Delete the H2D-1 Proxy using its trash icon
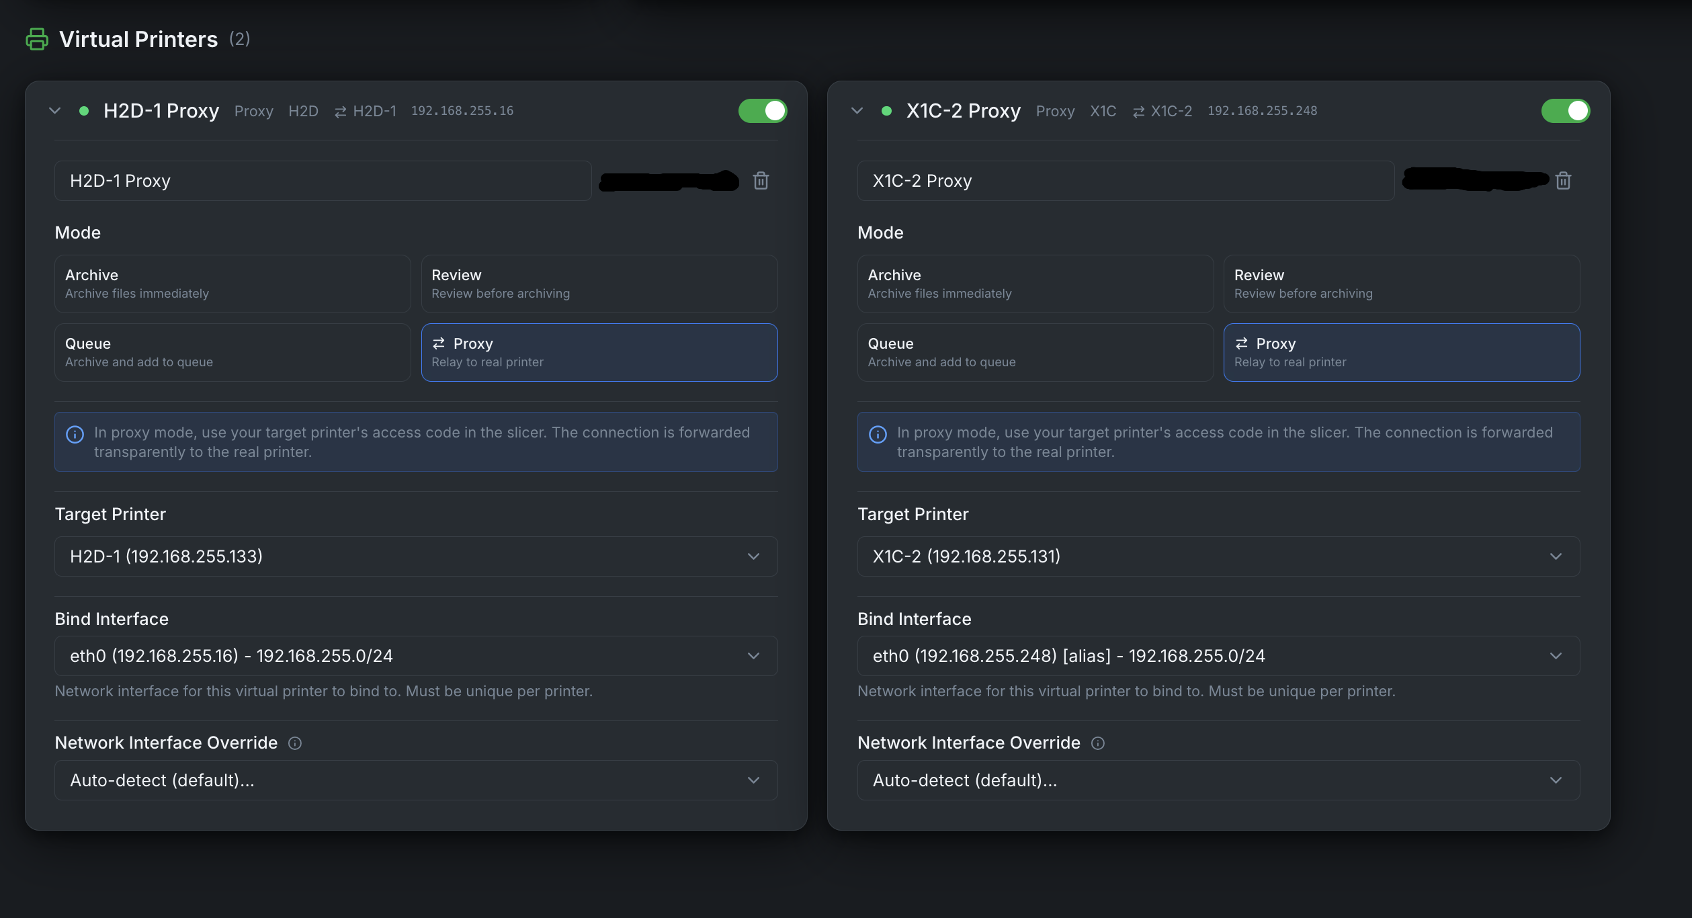 coord(761,180)
